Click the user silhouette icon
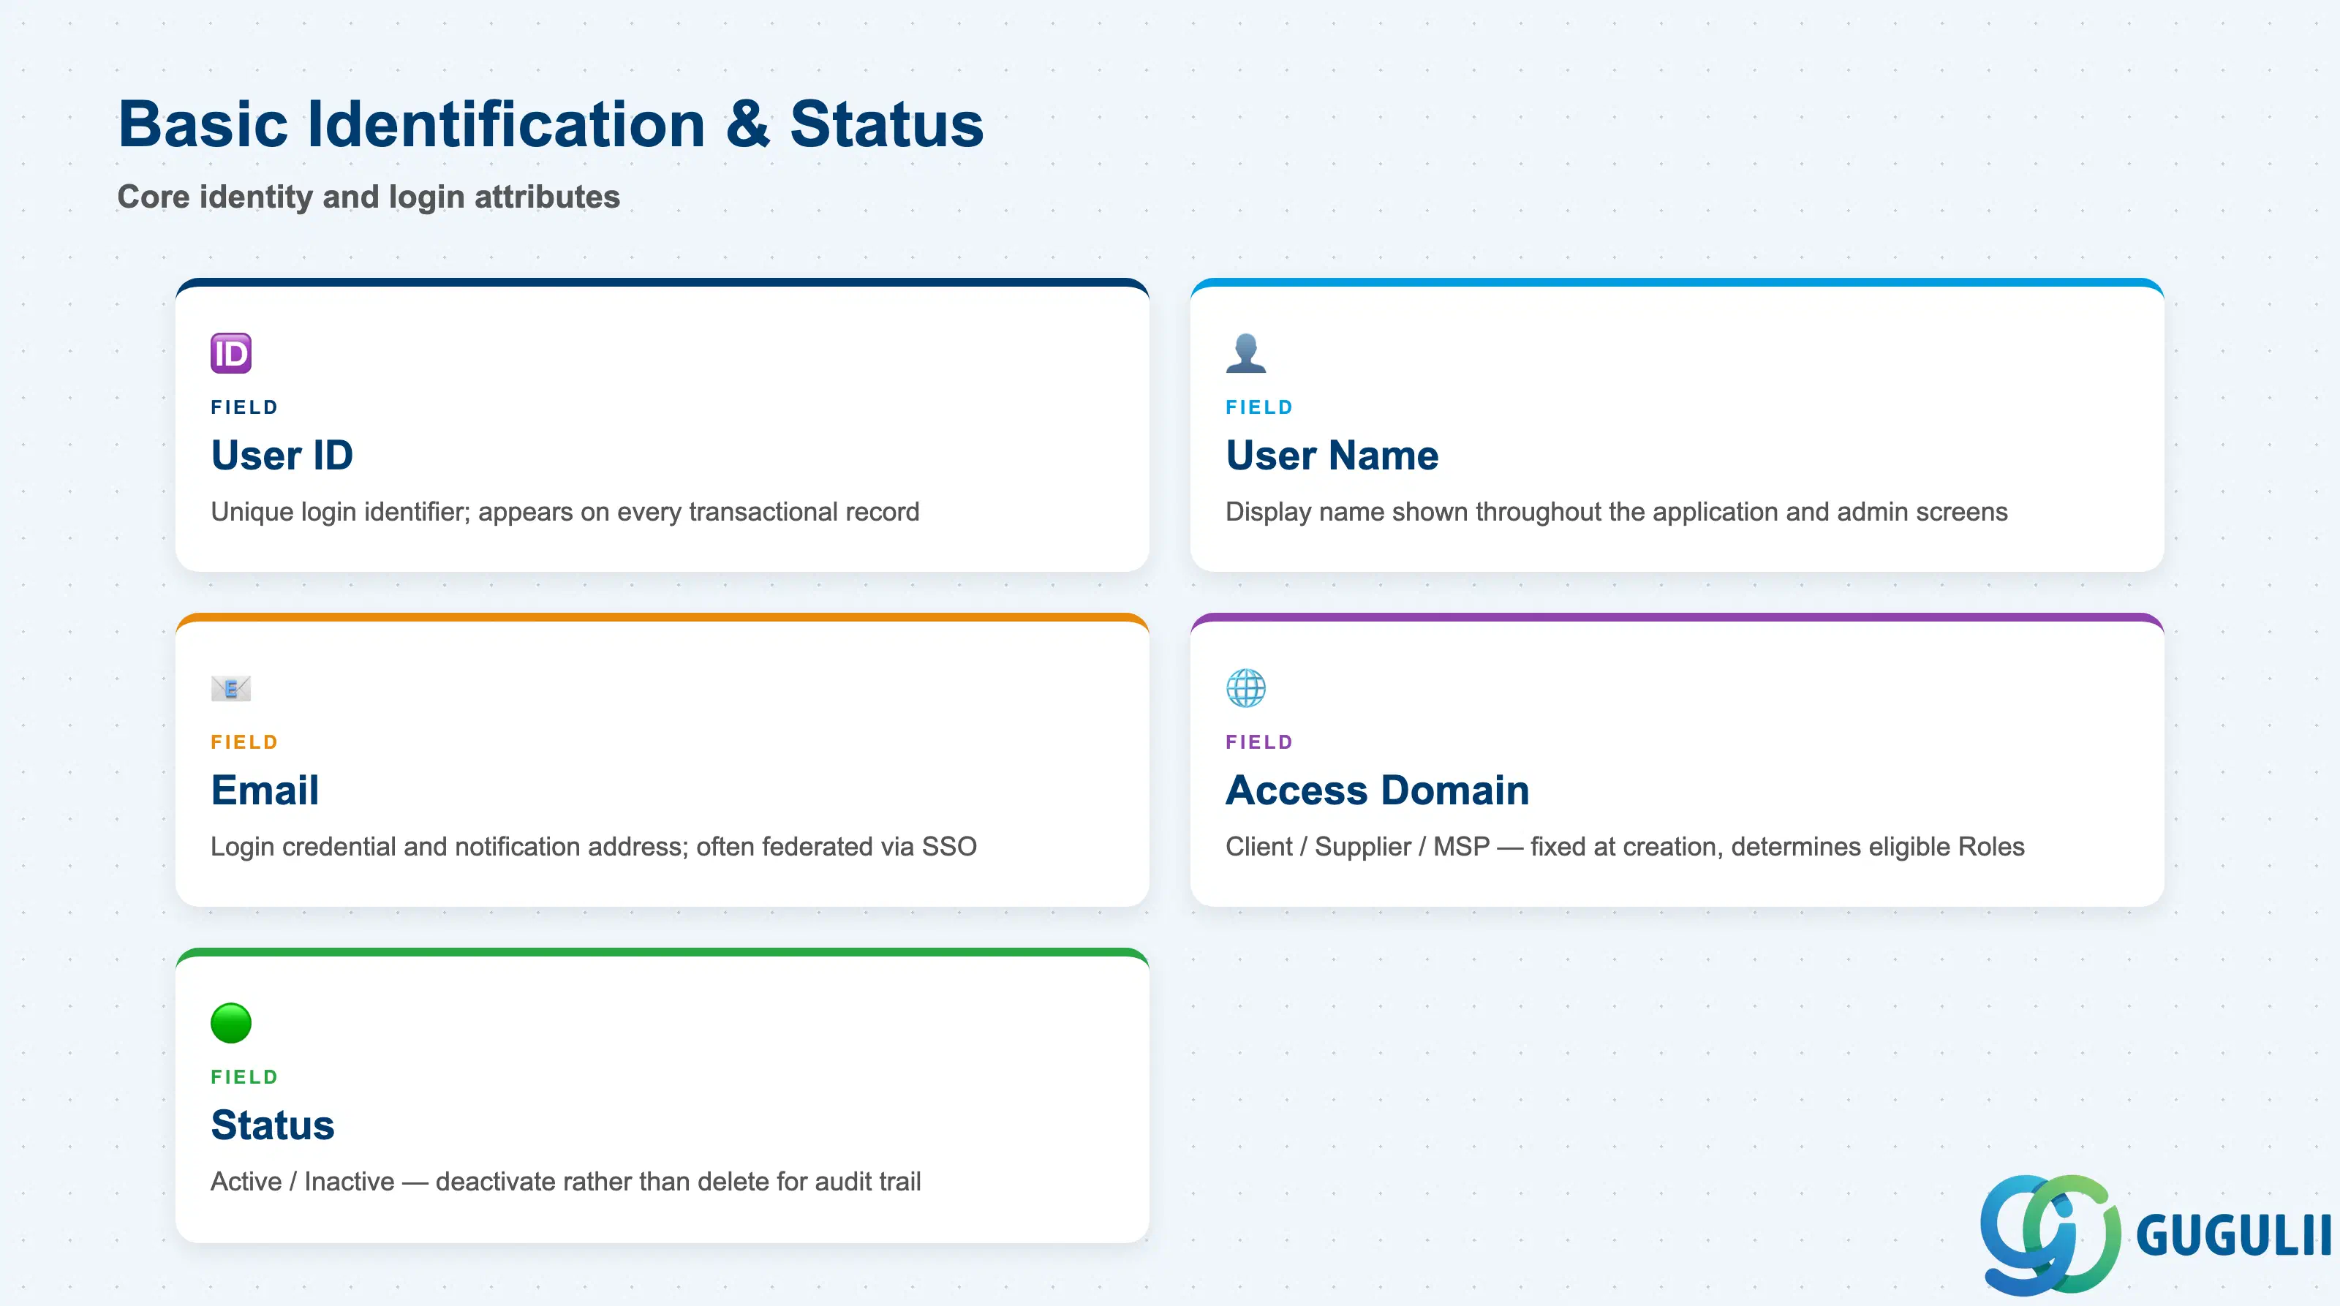Screen dimensions: 2340x1306 pyautogui.click(x=1245, y=353)
